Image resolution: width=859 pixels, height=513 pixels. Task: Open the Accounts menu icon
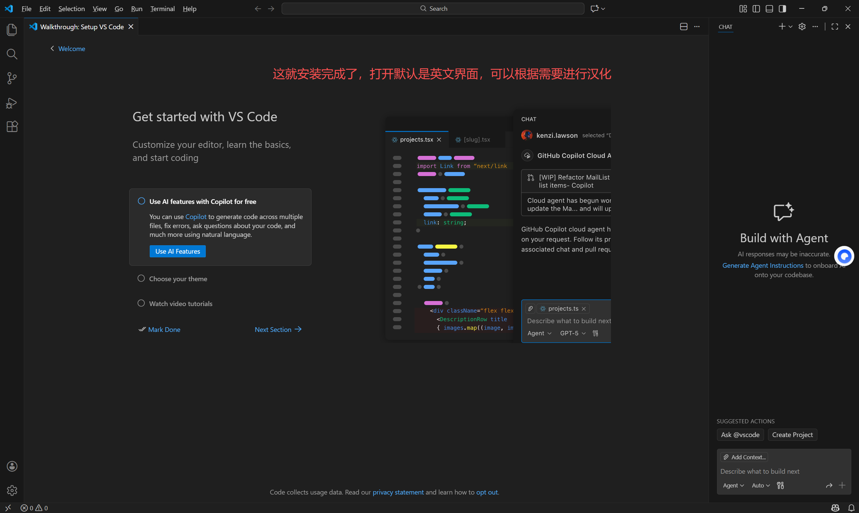pos(12,466)
